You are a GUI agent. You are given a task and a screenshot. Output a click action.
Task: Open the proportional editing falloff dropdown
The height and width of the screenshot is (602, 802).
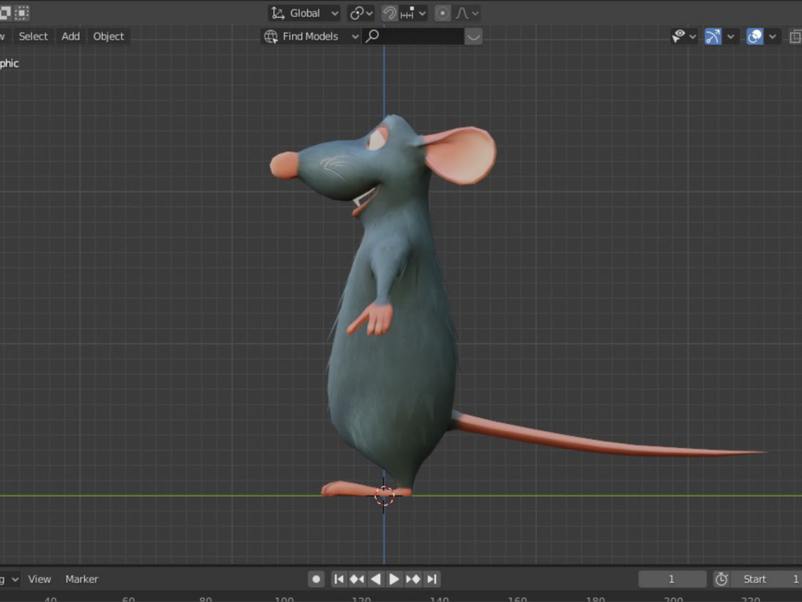pos(468,14)
